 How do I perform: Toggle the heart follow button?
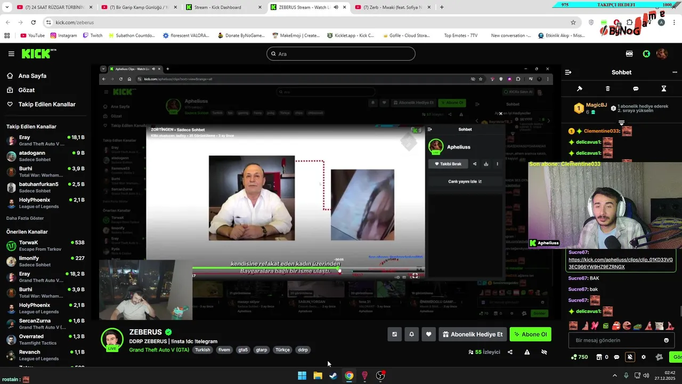428,334
